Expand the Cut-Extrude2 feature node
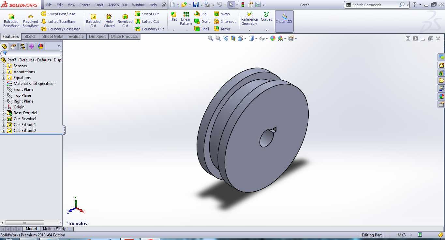 [4, 131]
